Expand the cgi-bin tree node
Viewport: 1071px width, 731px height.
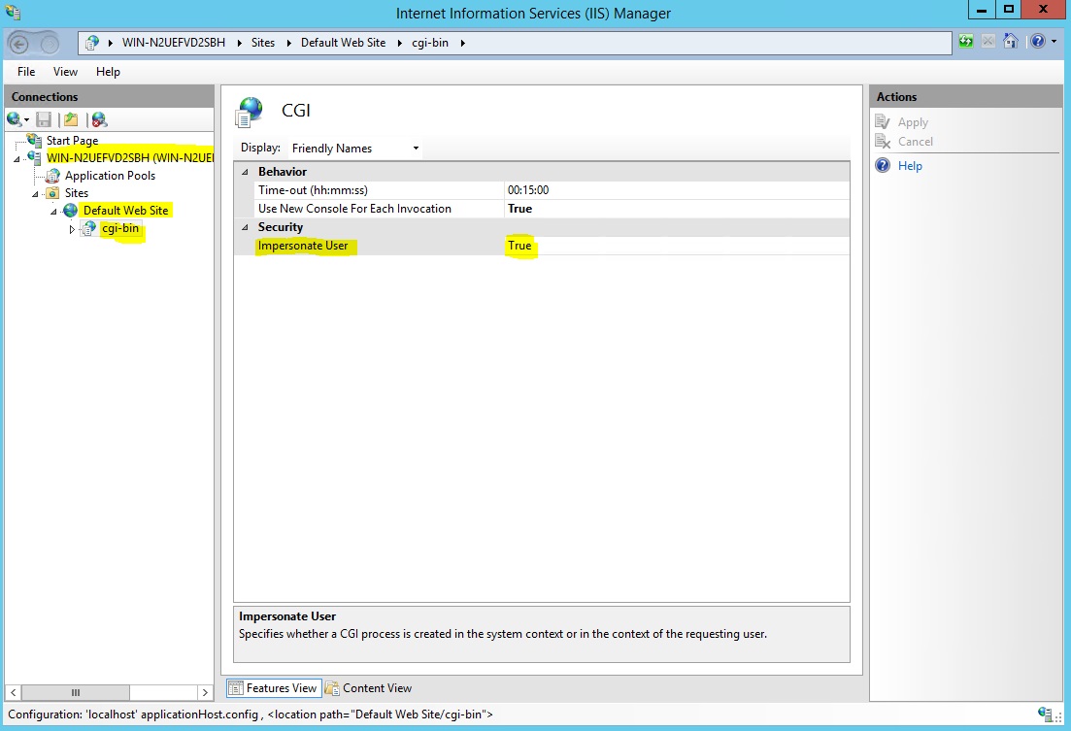[71, 228]
